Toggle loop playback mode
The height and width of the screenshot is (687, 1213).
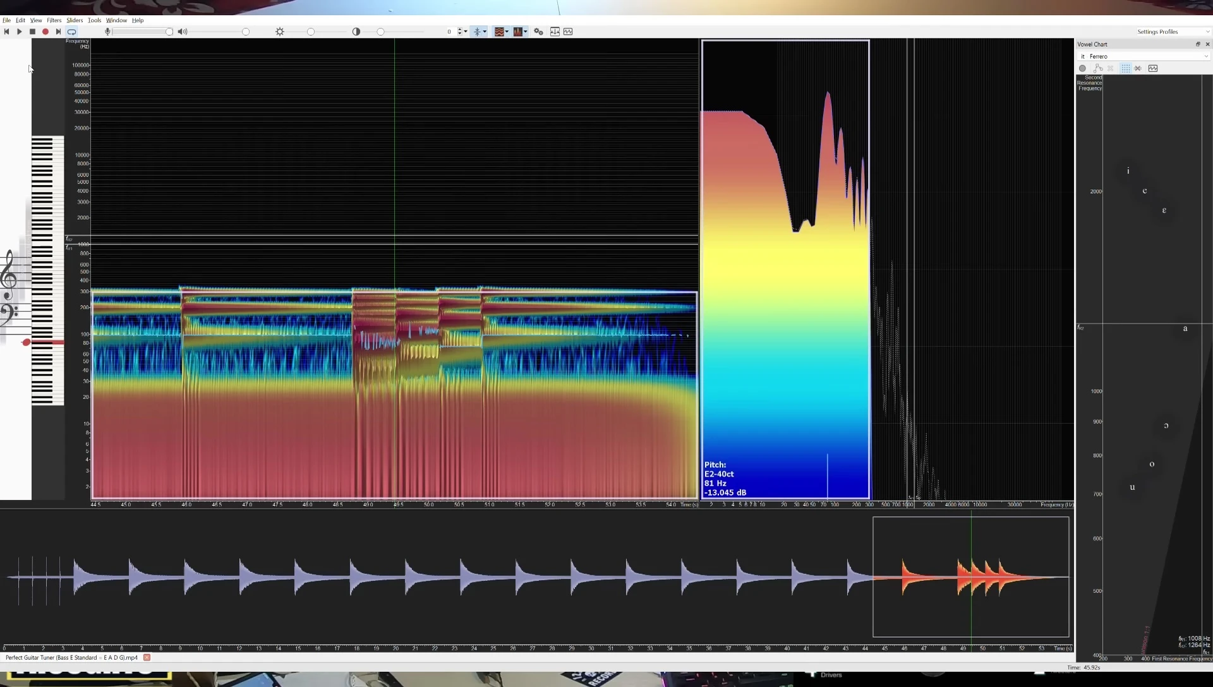(72, 32)
